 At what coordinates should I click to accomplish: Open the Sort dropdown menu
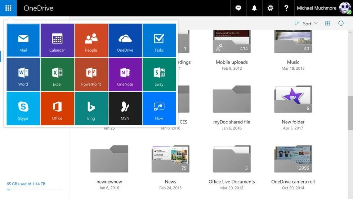tap(307, 23)
